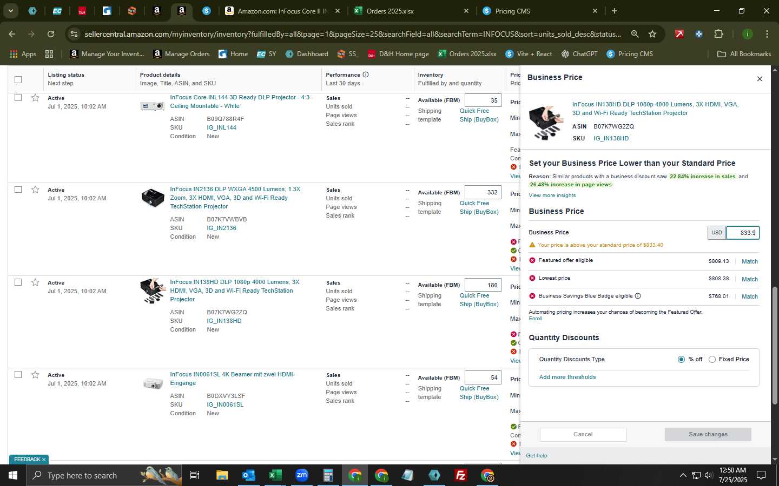
Task: Switch to the Pricing CMS tab
Action: coord(540,11)
